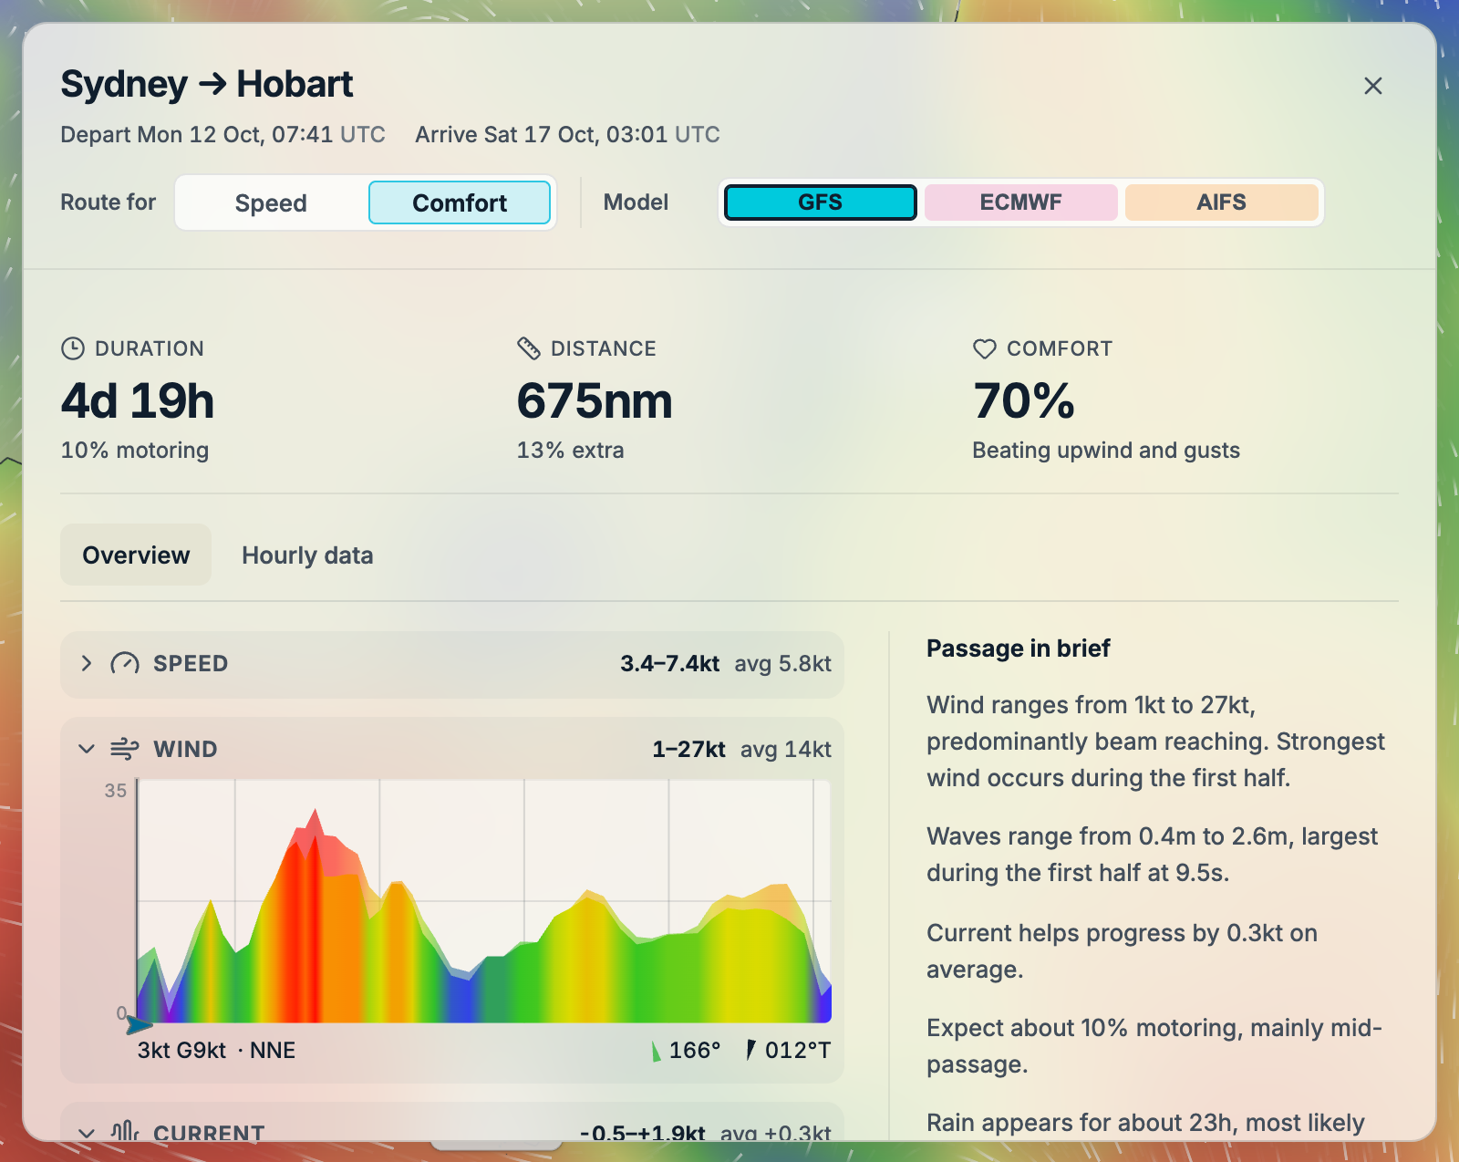Collapse the CURRENT section chevron
Viewport: 1459px width, 1162px height.
click(x=87, y=1134)
